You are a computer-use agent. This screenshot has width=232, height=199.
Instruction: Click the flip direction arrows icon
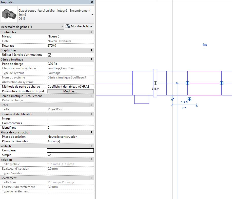[x=205, y=45]
